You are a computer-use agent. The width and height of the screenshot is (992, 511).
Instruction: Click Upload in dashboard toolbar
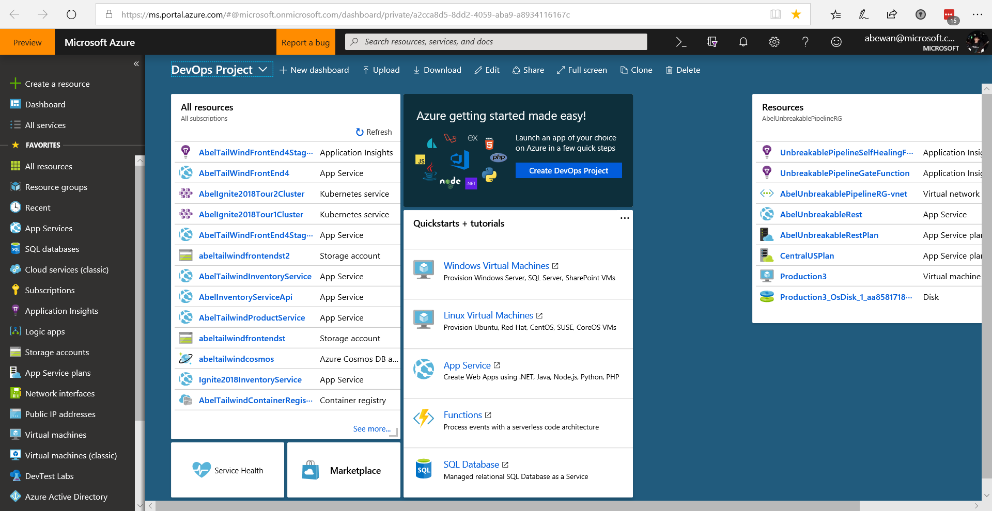coord(381,70)
